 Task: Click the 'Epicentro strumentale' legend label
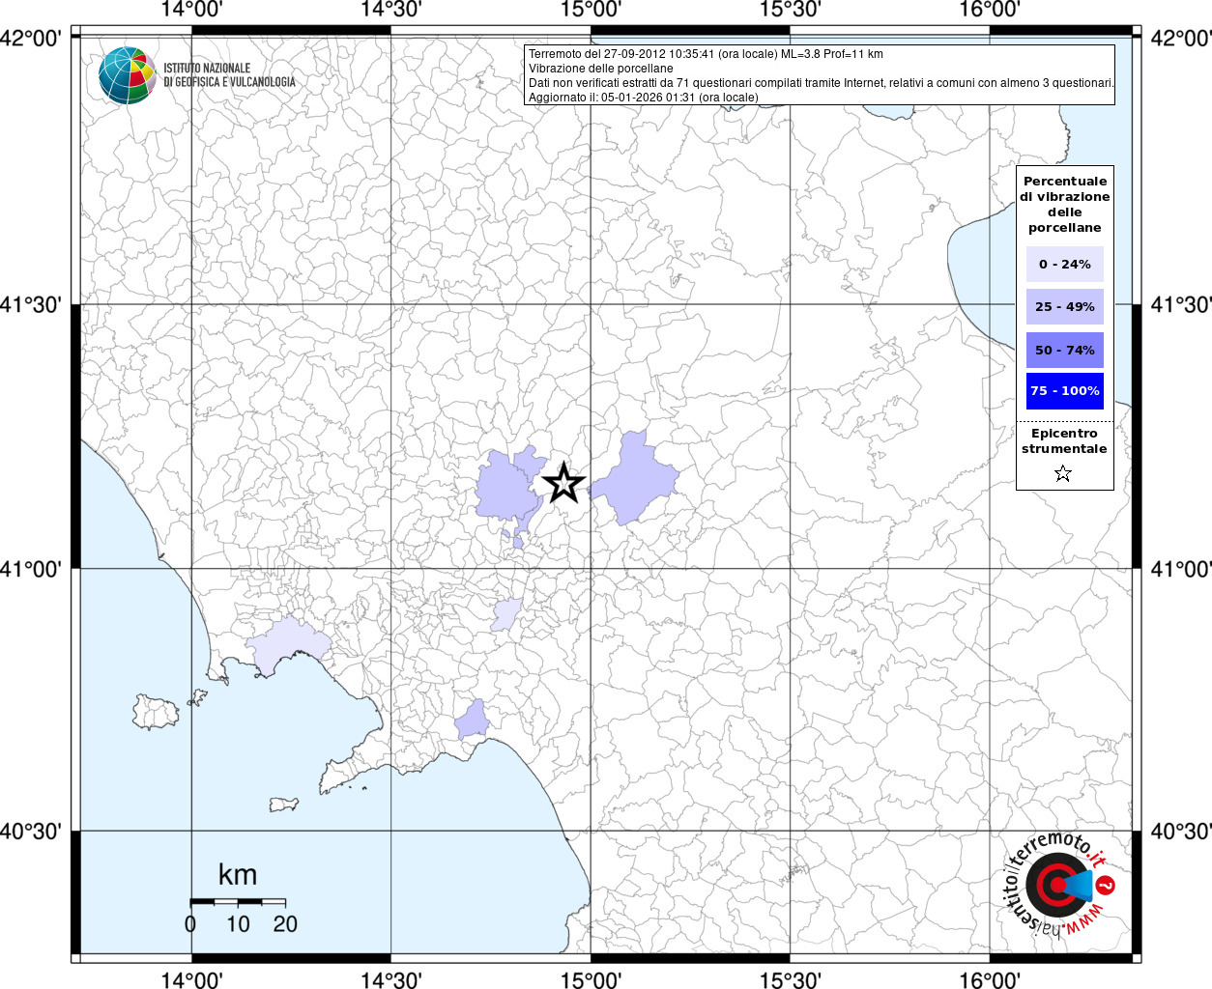click(x=1064, y=440)
